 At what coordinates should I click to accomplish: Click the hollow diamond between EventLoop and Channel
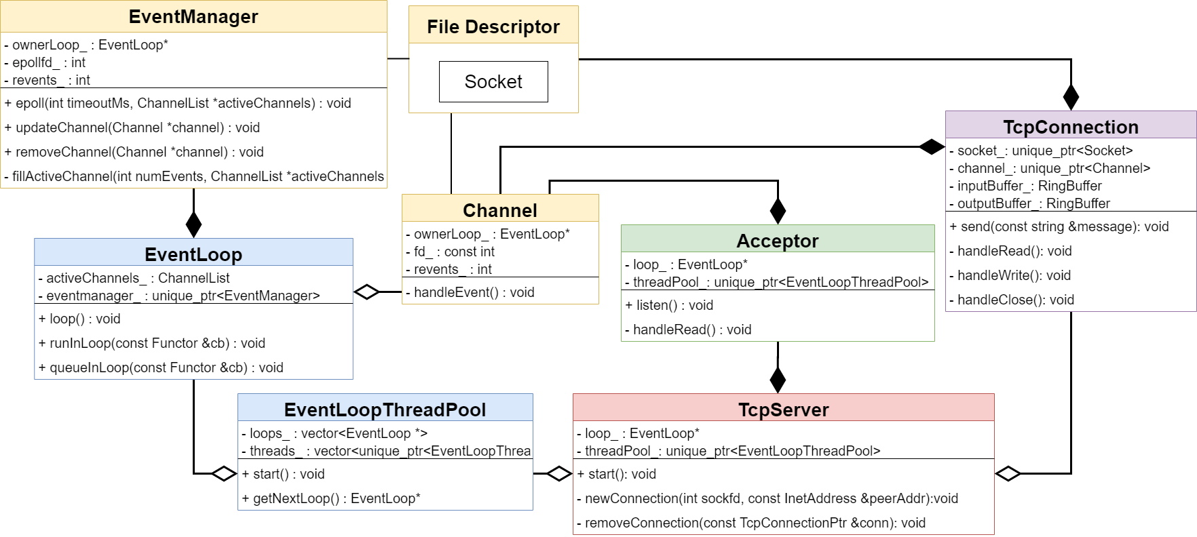point(367,292)
